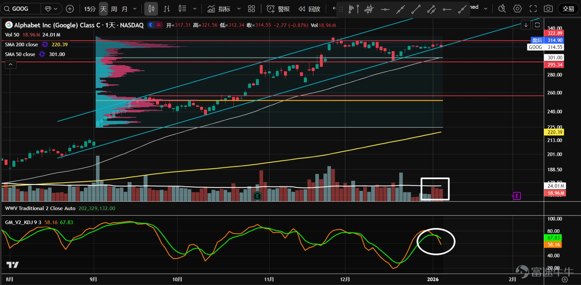Screen dimensions: 581x285
Task: Toggle the pink approximate data indicator
Action: point(159,25)
